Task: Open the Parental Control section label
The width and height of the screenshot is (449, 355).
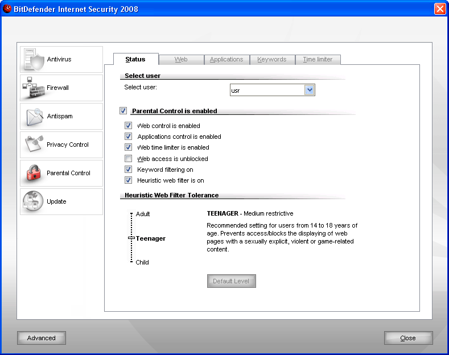Action: tap(68, 173)
